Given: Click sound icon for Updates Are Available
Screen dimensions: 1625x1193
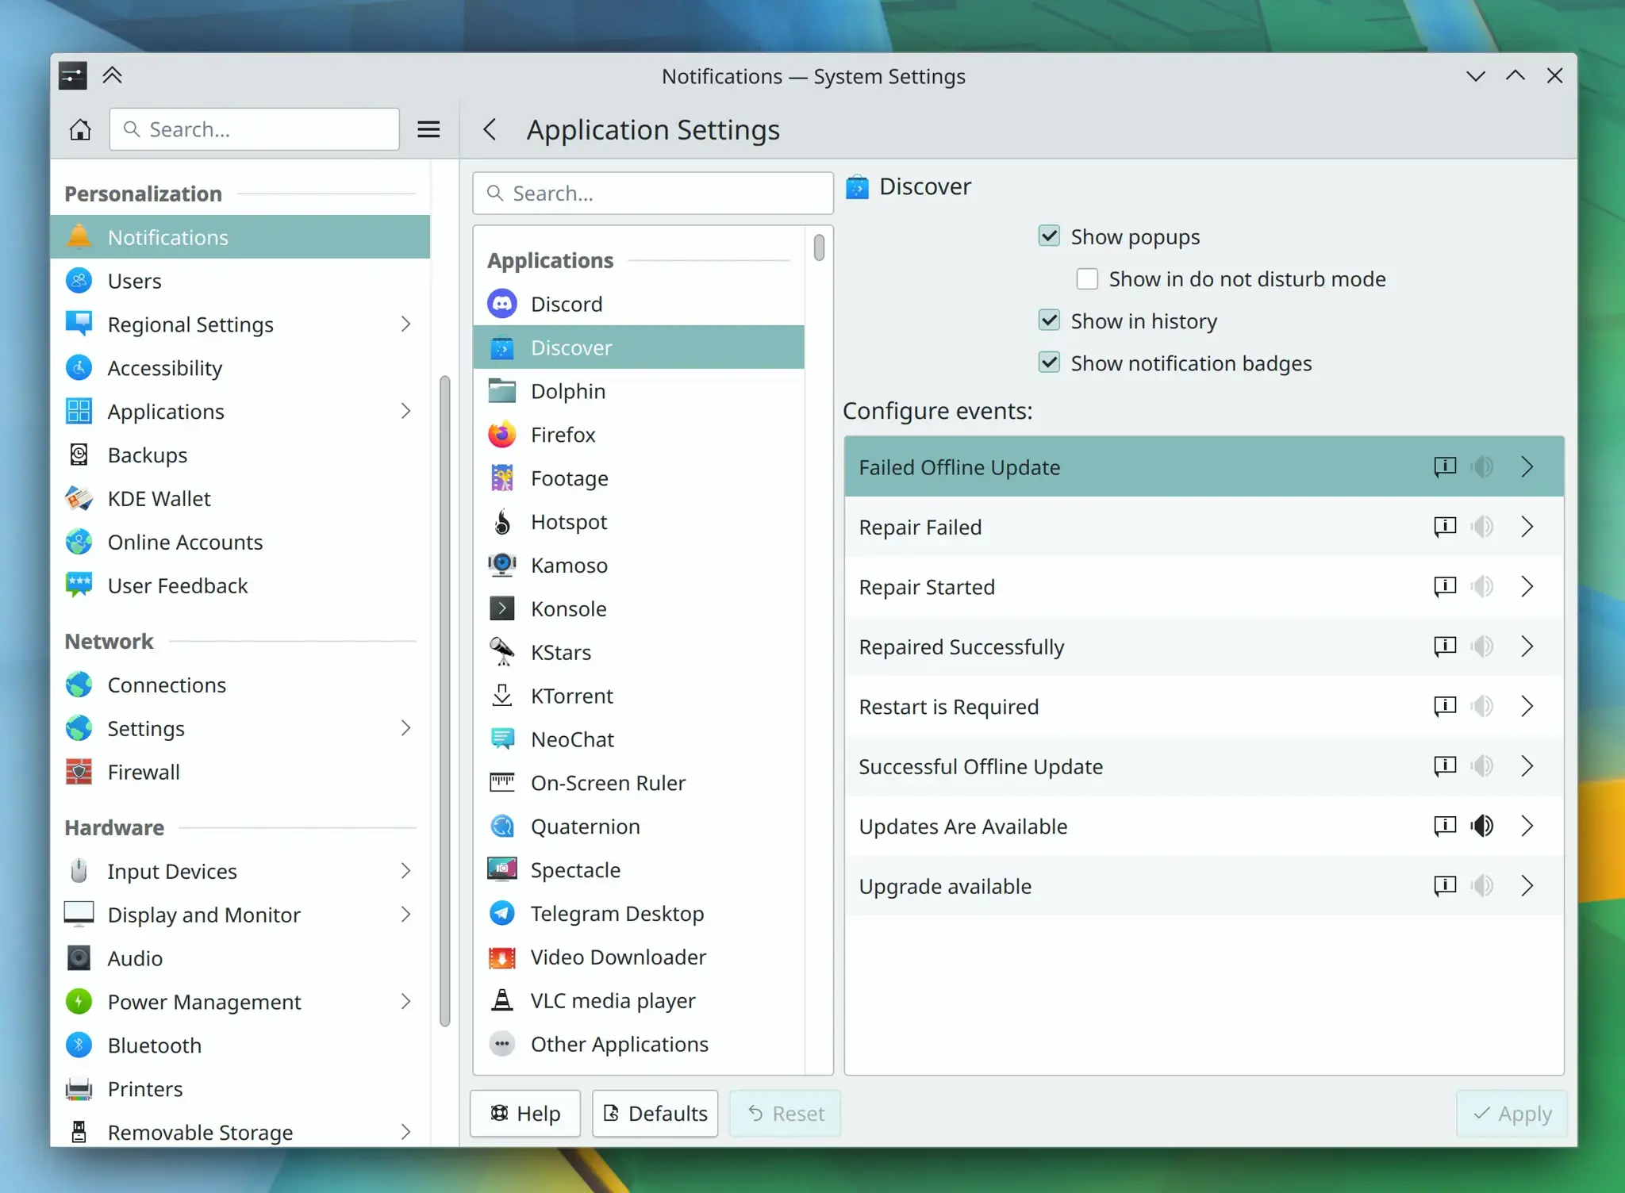Looking at the screenshot, I should point(1481,826).
